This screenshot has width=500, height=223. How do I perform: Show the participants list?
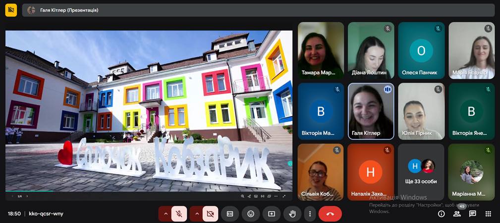[457, 214]
